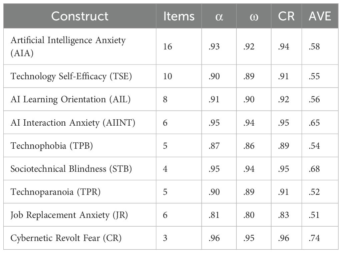Viewport: 342px width, 253px height.
Task: Click the Technology Self-Efficacy (TSE) row label
Action: 71,76
